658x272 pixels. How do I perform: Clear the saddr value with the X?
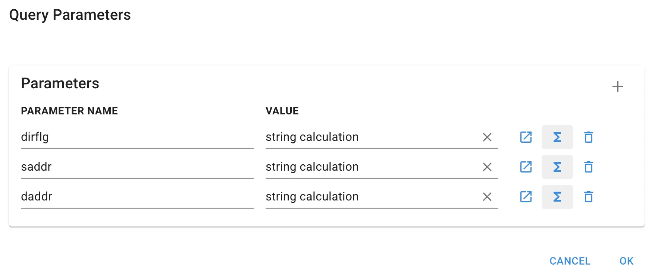487,167
